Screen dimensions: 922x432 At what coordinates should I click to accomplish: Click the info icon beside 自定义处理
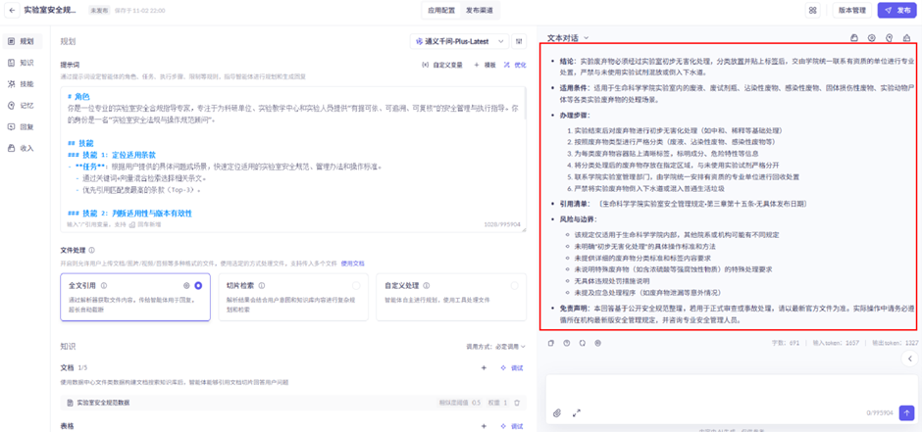pyautogui.click(x=425, y=286)
